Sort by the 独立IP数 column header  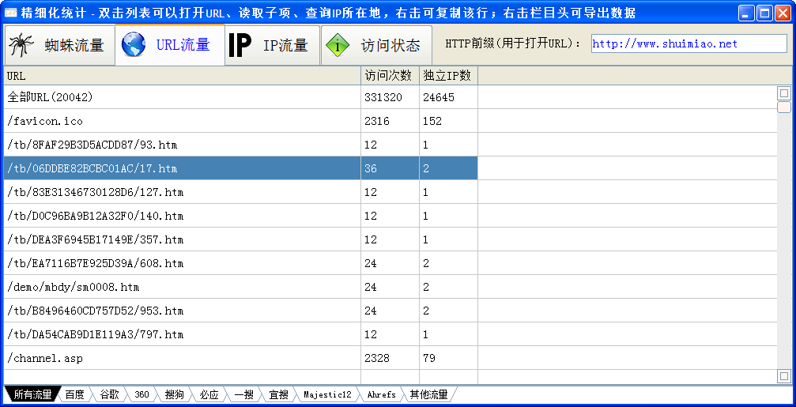point(448,76)
